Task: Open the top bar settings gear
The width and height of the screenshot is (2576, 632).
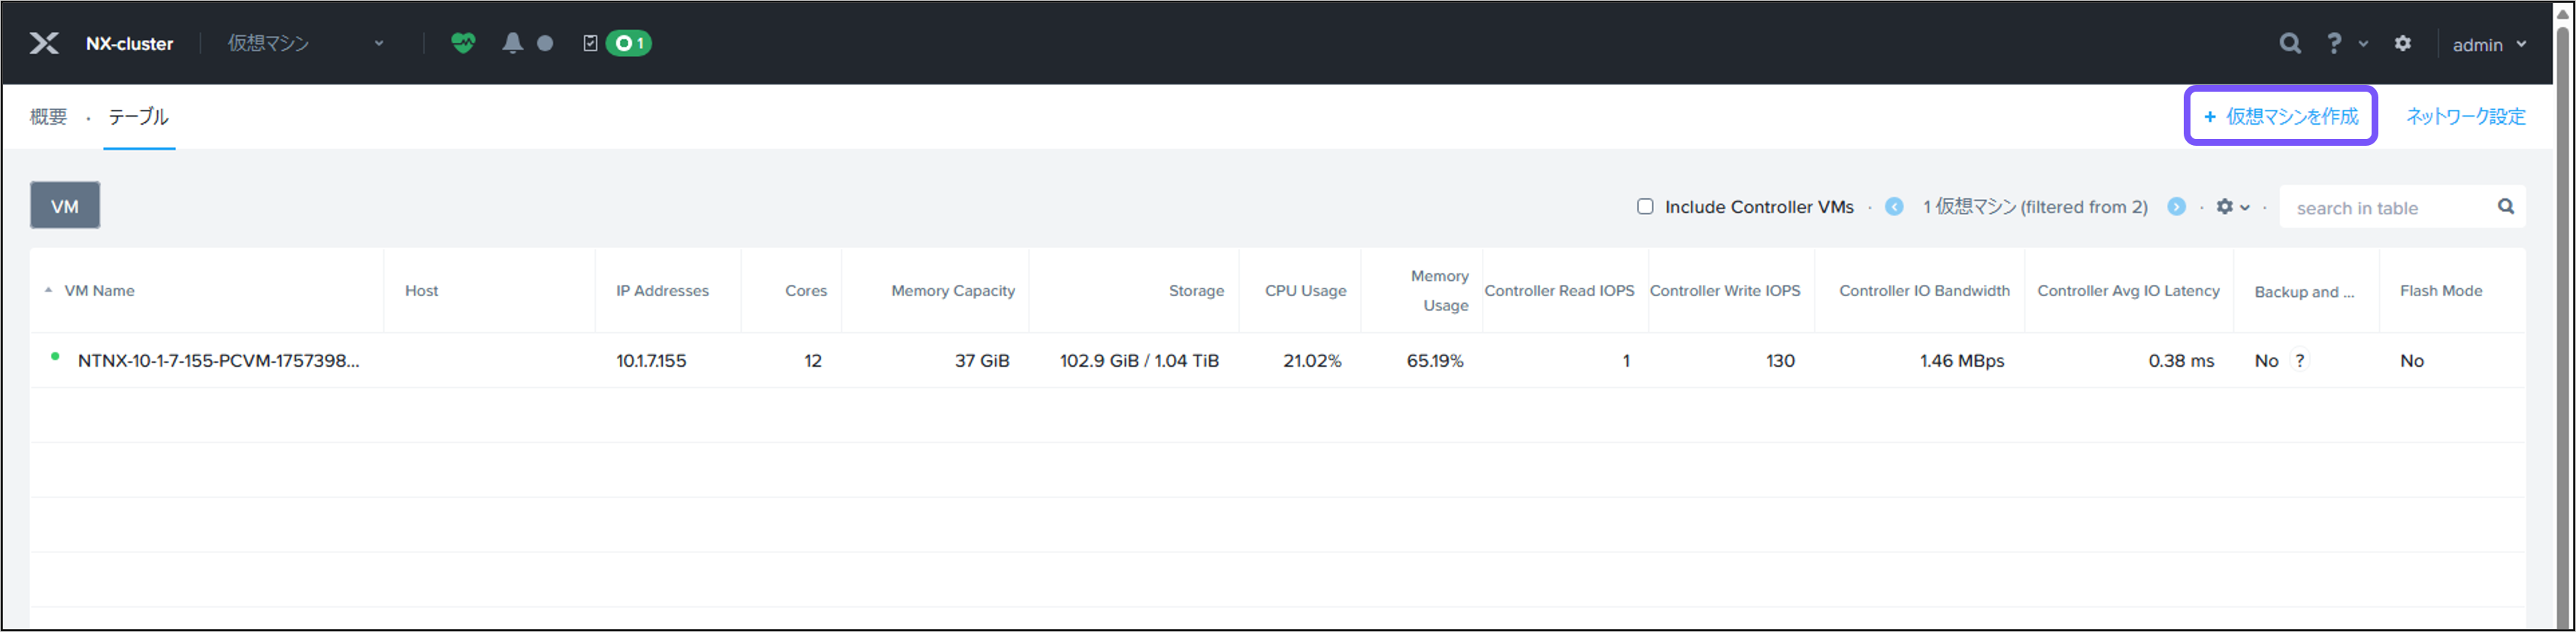Action: coord(2403,43)
